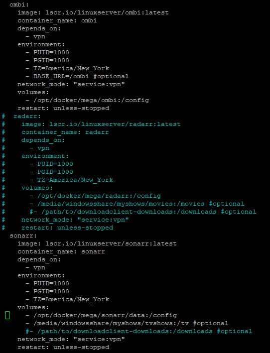Select the ombi image lscr.io line
Viewport: 270px width, 353px height.
point(93,12)
